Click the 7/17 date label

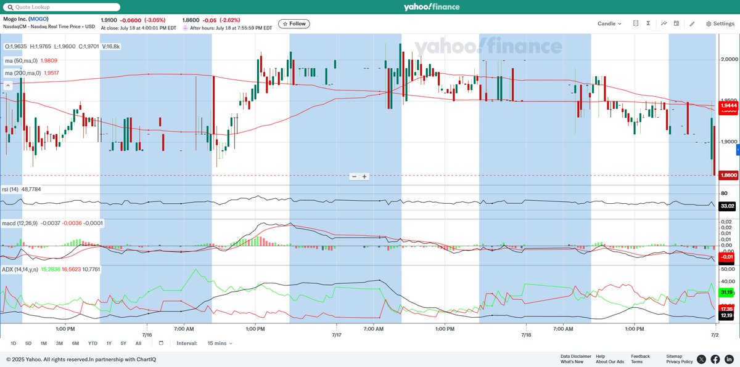337,335
